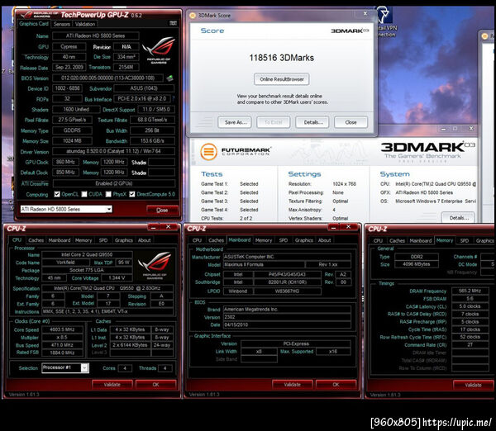The width and height of the screenshot is (496, 431).
Task: Click the Bus Interface question mark icon
Action: click(x=174, y=99)
